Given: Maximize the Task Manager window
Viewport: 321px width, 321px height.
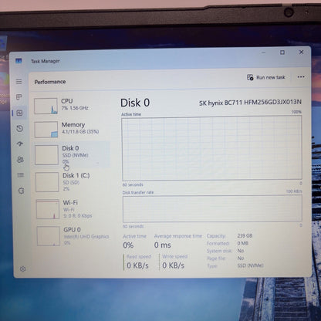Looking at the screenshot, I should point(282,52).
